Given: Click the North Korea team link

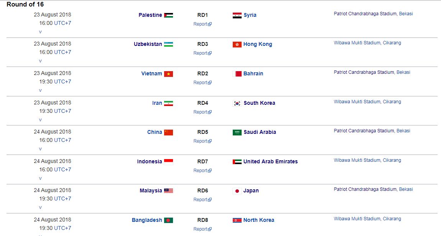Looking at the screenshot, I should pos(258,220).
